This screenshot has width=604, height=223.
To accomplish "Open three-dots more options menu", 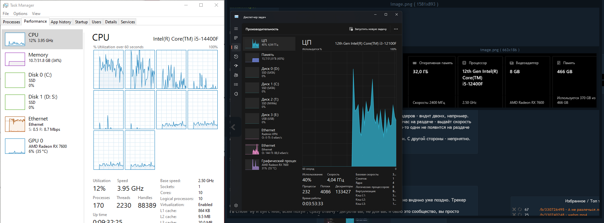I will [x=396, y=29].
